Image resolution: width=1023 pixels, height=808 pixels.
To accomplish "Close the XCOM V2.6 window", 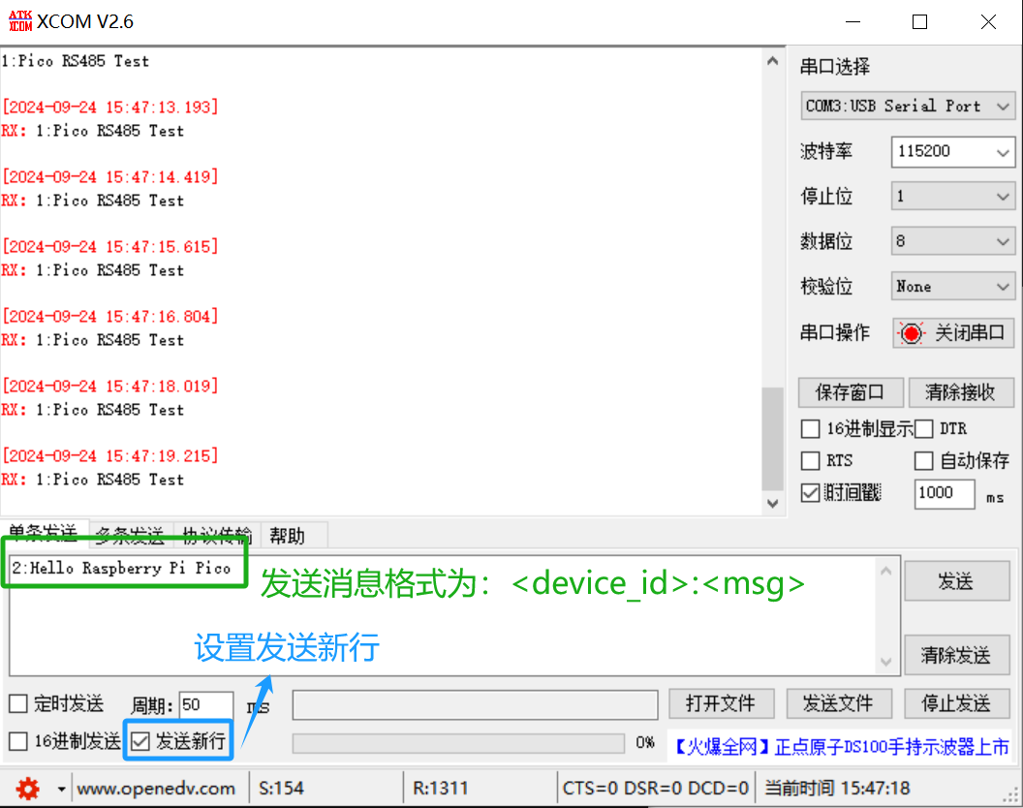I will (x=988, y=21).
